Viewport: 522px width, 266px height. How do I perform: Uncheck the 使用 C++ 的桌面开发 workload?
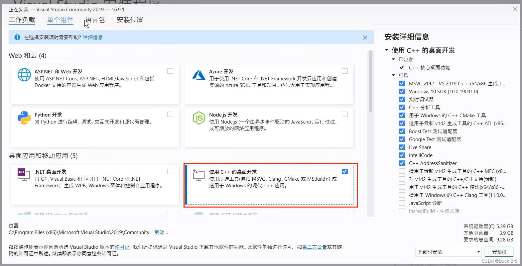(345, 171)
